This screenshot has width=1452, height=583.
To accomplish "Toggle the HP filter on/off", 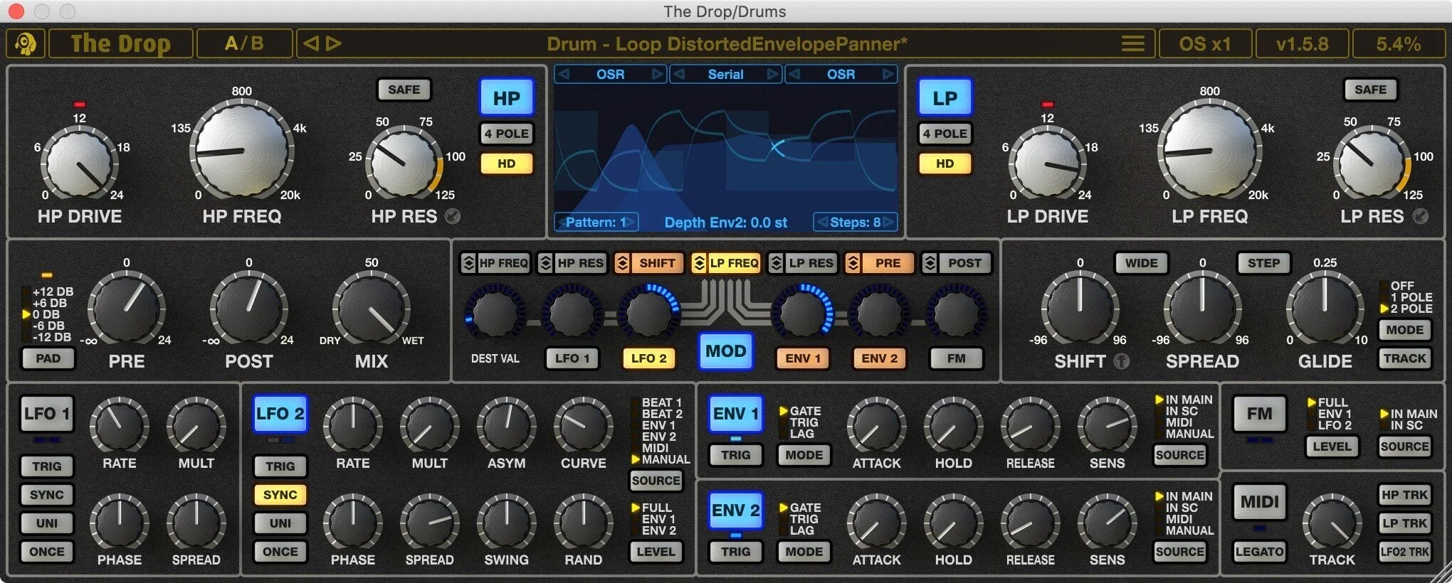I will 506,98.
